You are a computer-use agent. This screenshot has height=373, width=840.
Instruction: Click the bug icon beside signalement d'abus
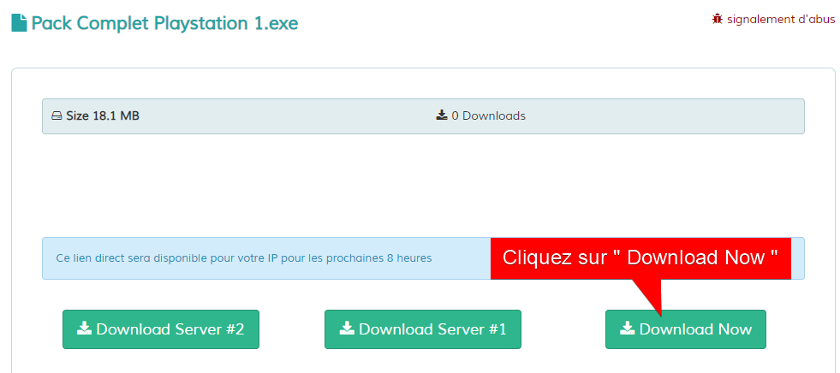pyautogui.click(x=718, y=20)
